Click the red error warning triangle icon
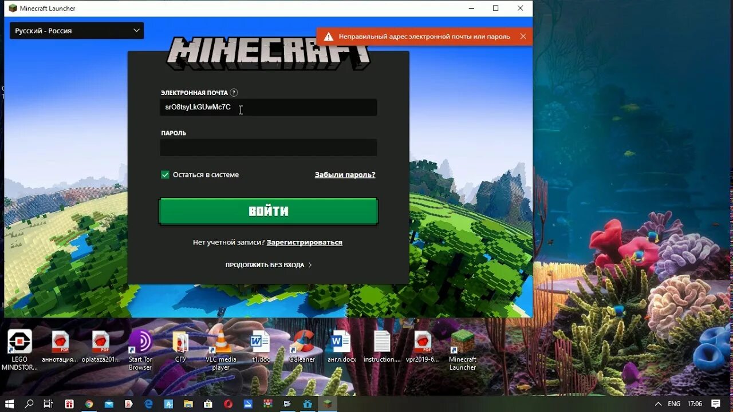Image resolution: width=733 pixels, height=412 pixels. 329,37
